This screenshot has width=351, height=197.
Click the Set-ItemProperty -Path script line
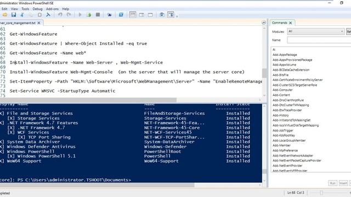click(135, 82)
